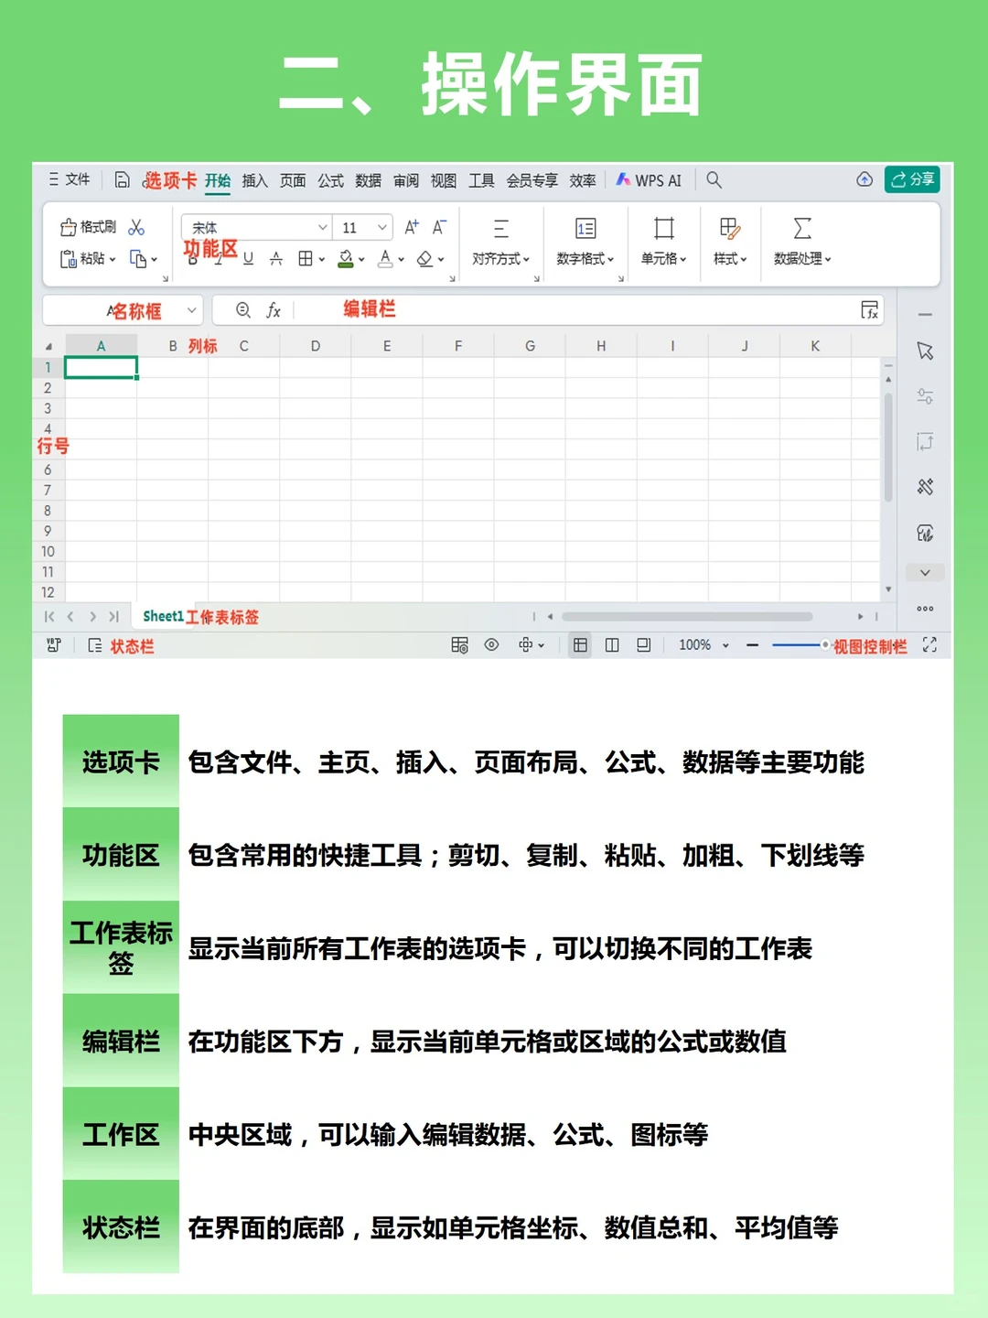Open the Save icon next to File menu
This screenshot has height=1318, width=988.
point(122,180)
